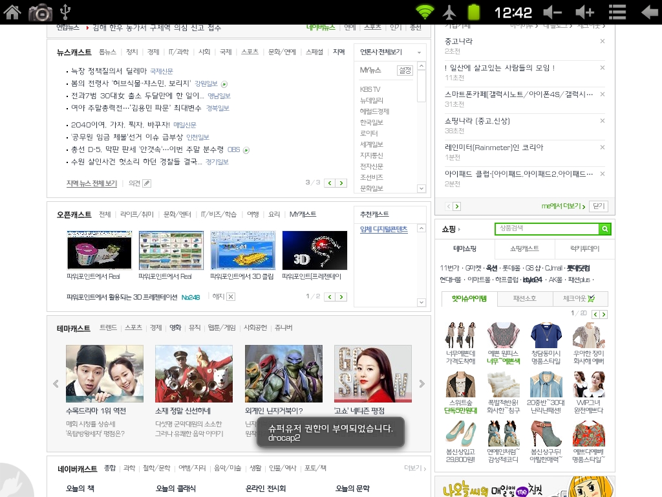Select the 정치 newscast tab

(x=132, y=52)
